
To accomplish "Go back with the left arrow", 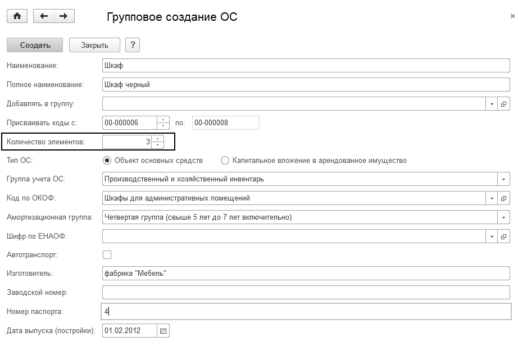I will click(44, 16).
